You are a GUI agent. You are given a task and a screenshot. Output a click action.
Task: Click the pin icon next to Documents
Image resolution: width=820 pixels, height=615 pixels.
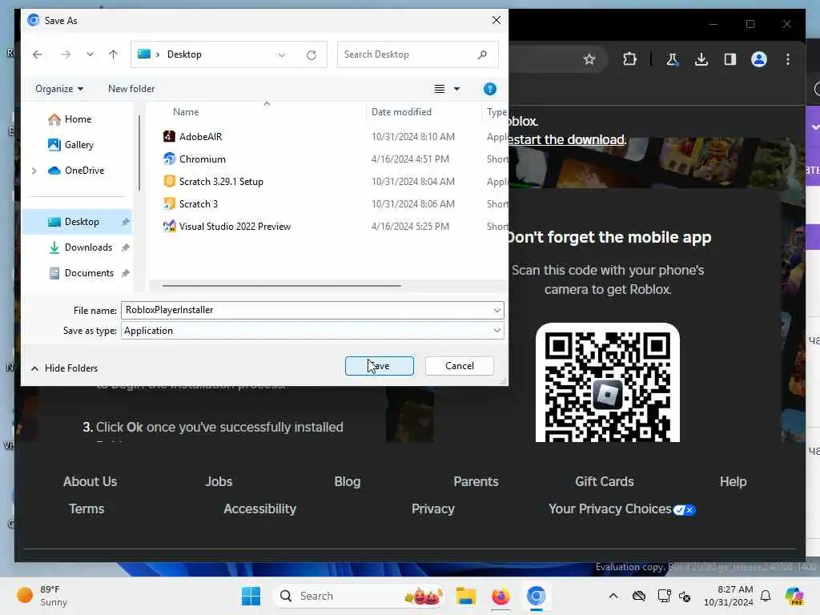click(126, 273)
